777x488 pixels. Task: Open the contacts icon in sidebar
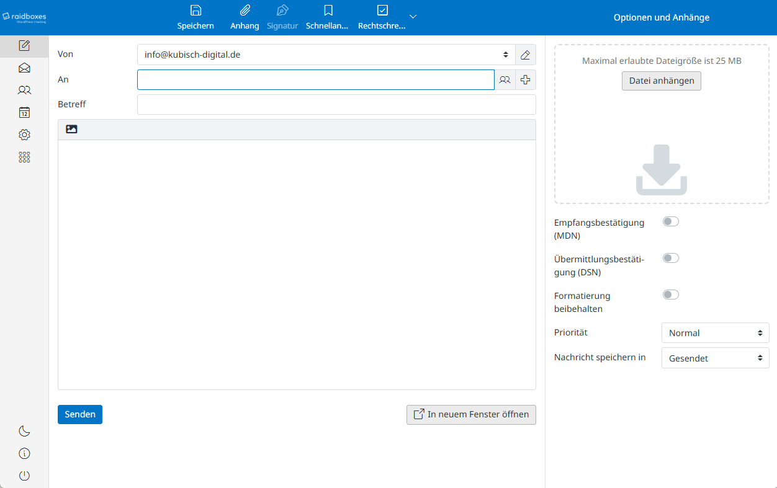pyautogui.click(x=24, y=91)
